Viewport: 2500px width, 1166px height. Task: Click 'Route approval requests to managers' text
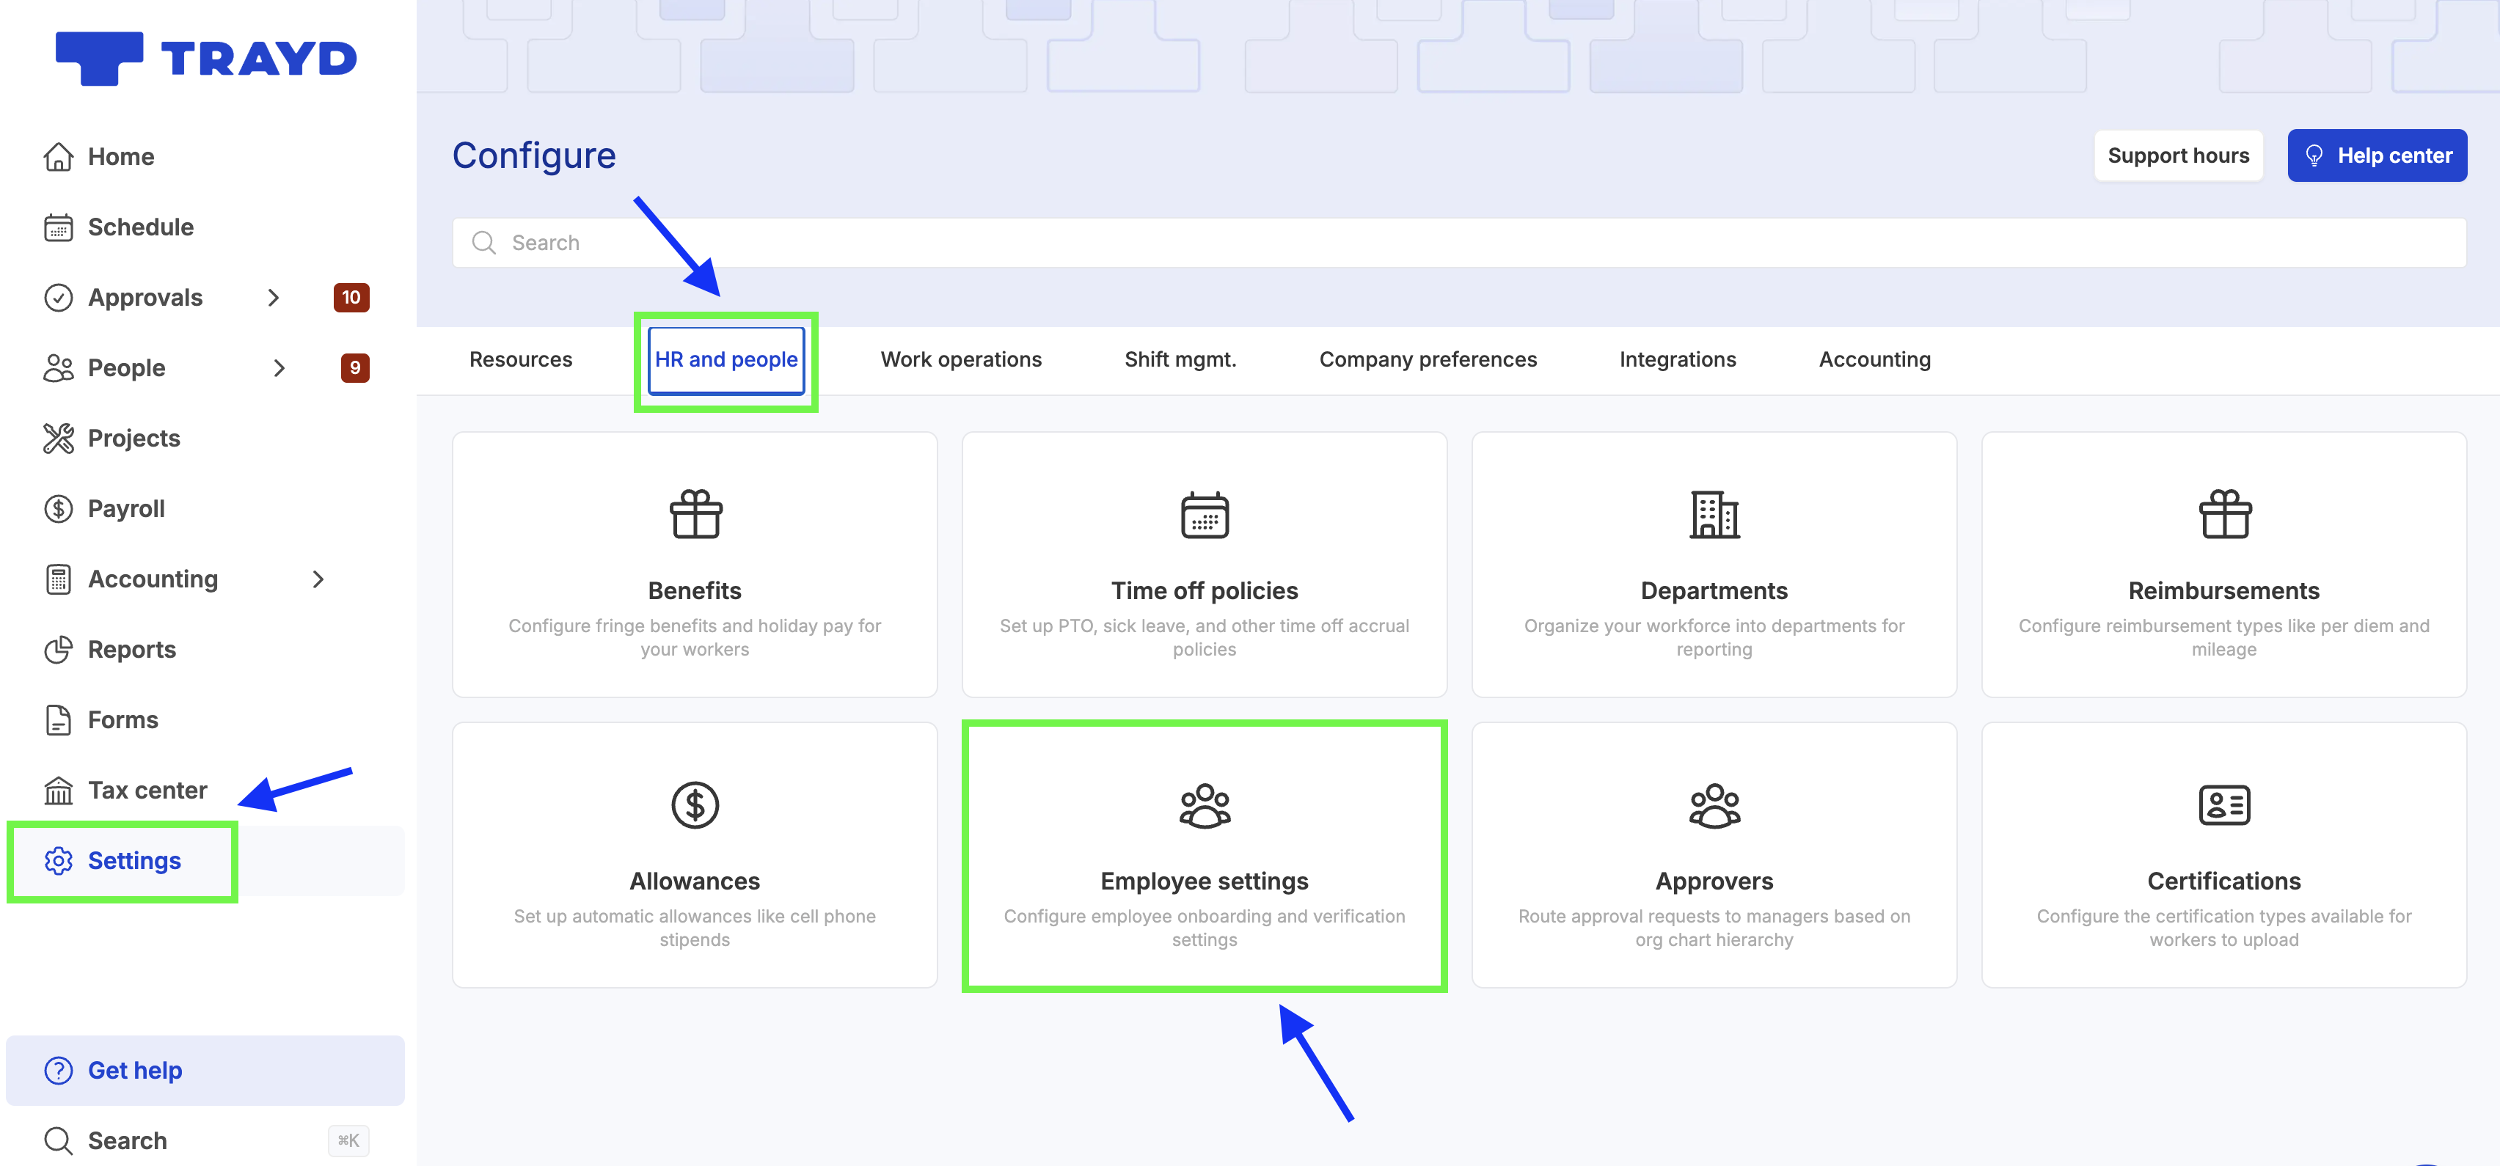point(1714,928)
